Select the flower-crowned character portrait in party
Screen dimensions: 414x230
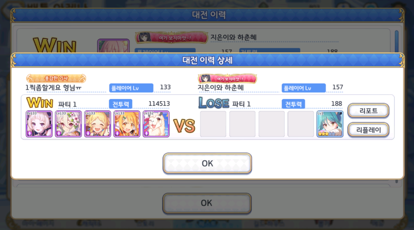tap(68, 124)
